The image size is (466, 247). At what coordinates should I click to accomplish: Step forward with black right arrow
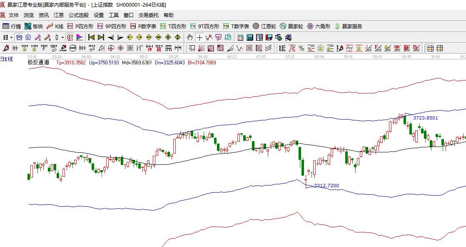coord(120,38)
